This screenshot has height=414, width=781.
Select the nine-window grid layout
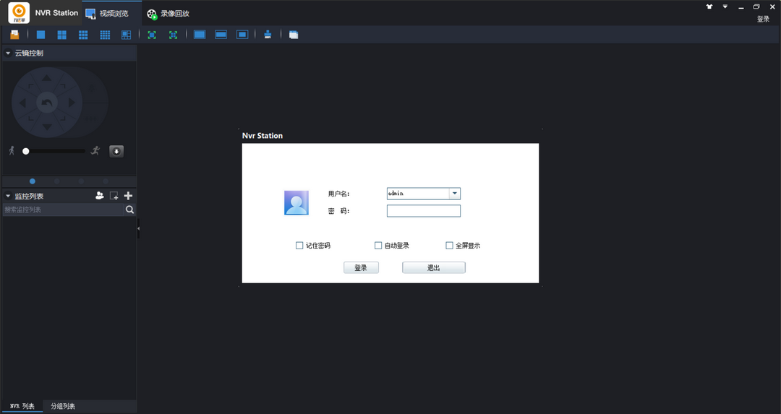pos(83,35)
